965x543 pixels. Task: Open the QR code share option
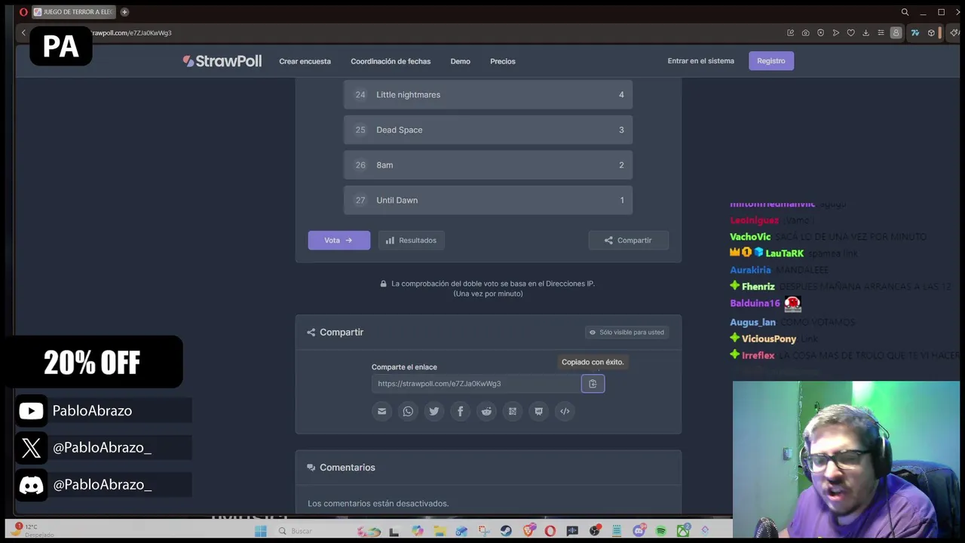click(x=513, y=411)
